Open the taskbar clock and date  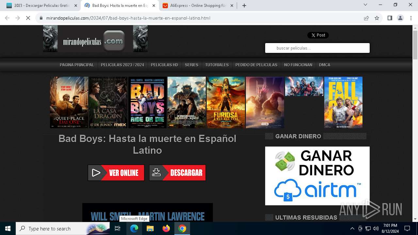click(x=390, y=228)
